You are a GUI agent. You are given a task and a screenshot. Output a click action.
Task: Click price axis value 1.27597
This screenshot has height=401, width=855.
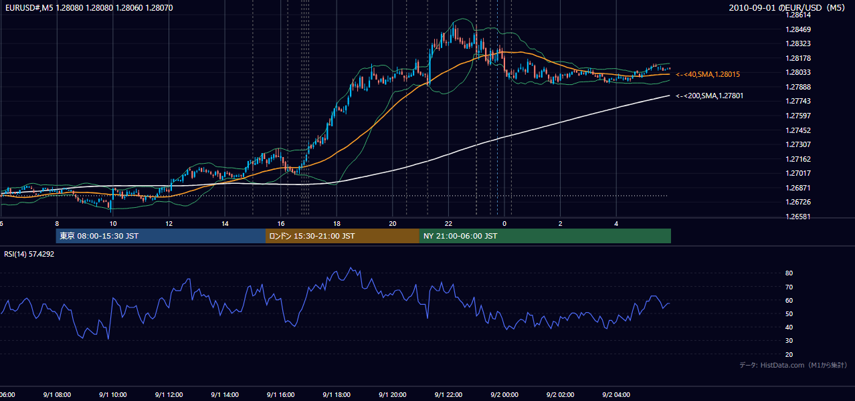(x=798, y=116)
